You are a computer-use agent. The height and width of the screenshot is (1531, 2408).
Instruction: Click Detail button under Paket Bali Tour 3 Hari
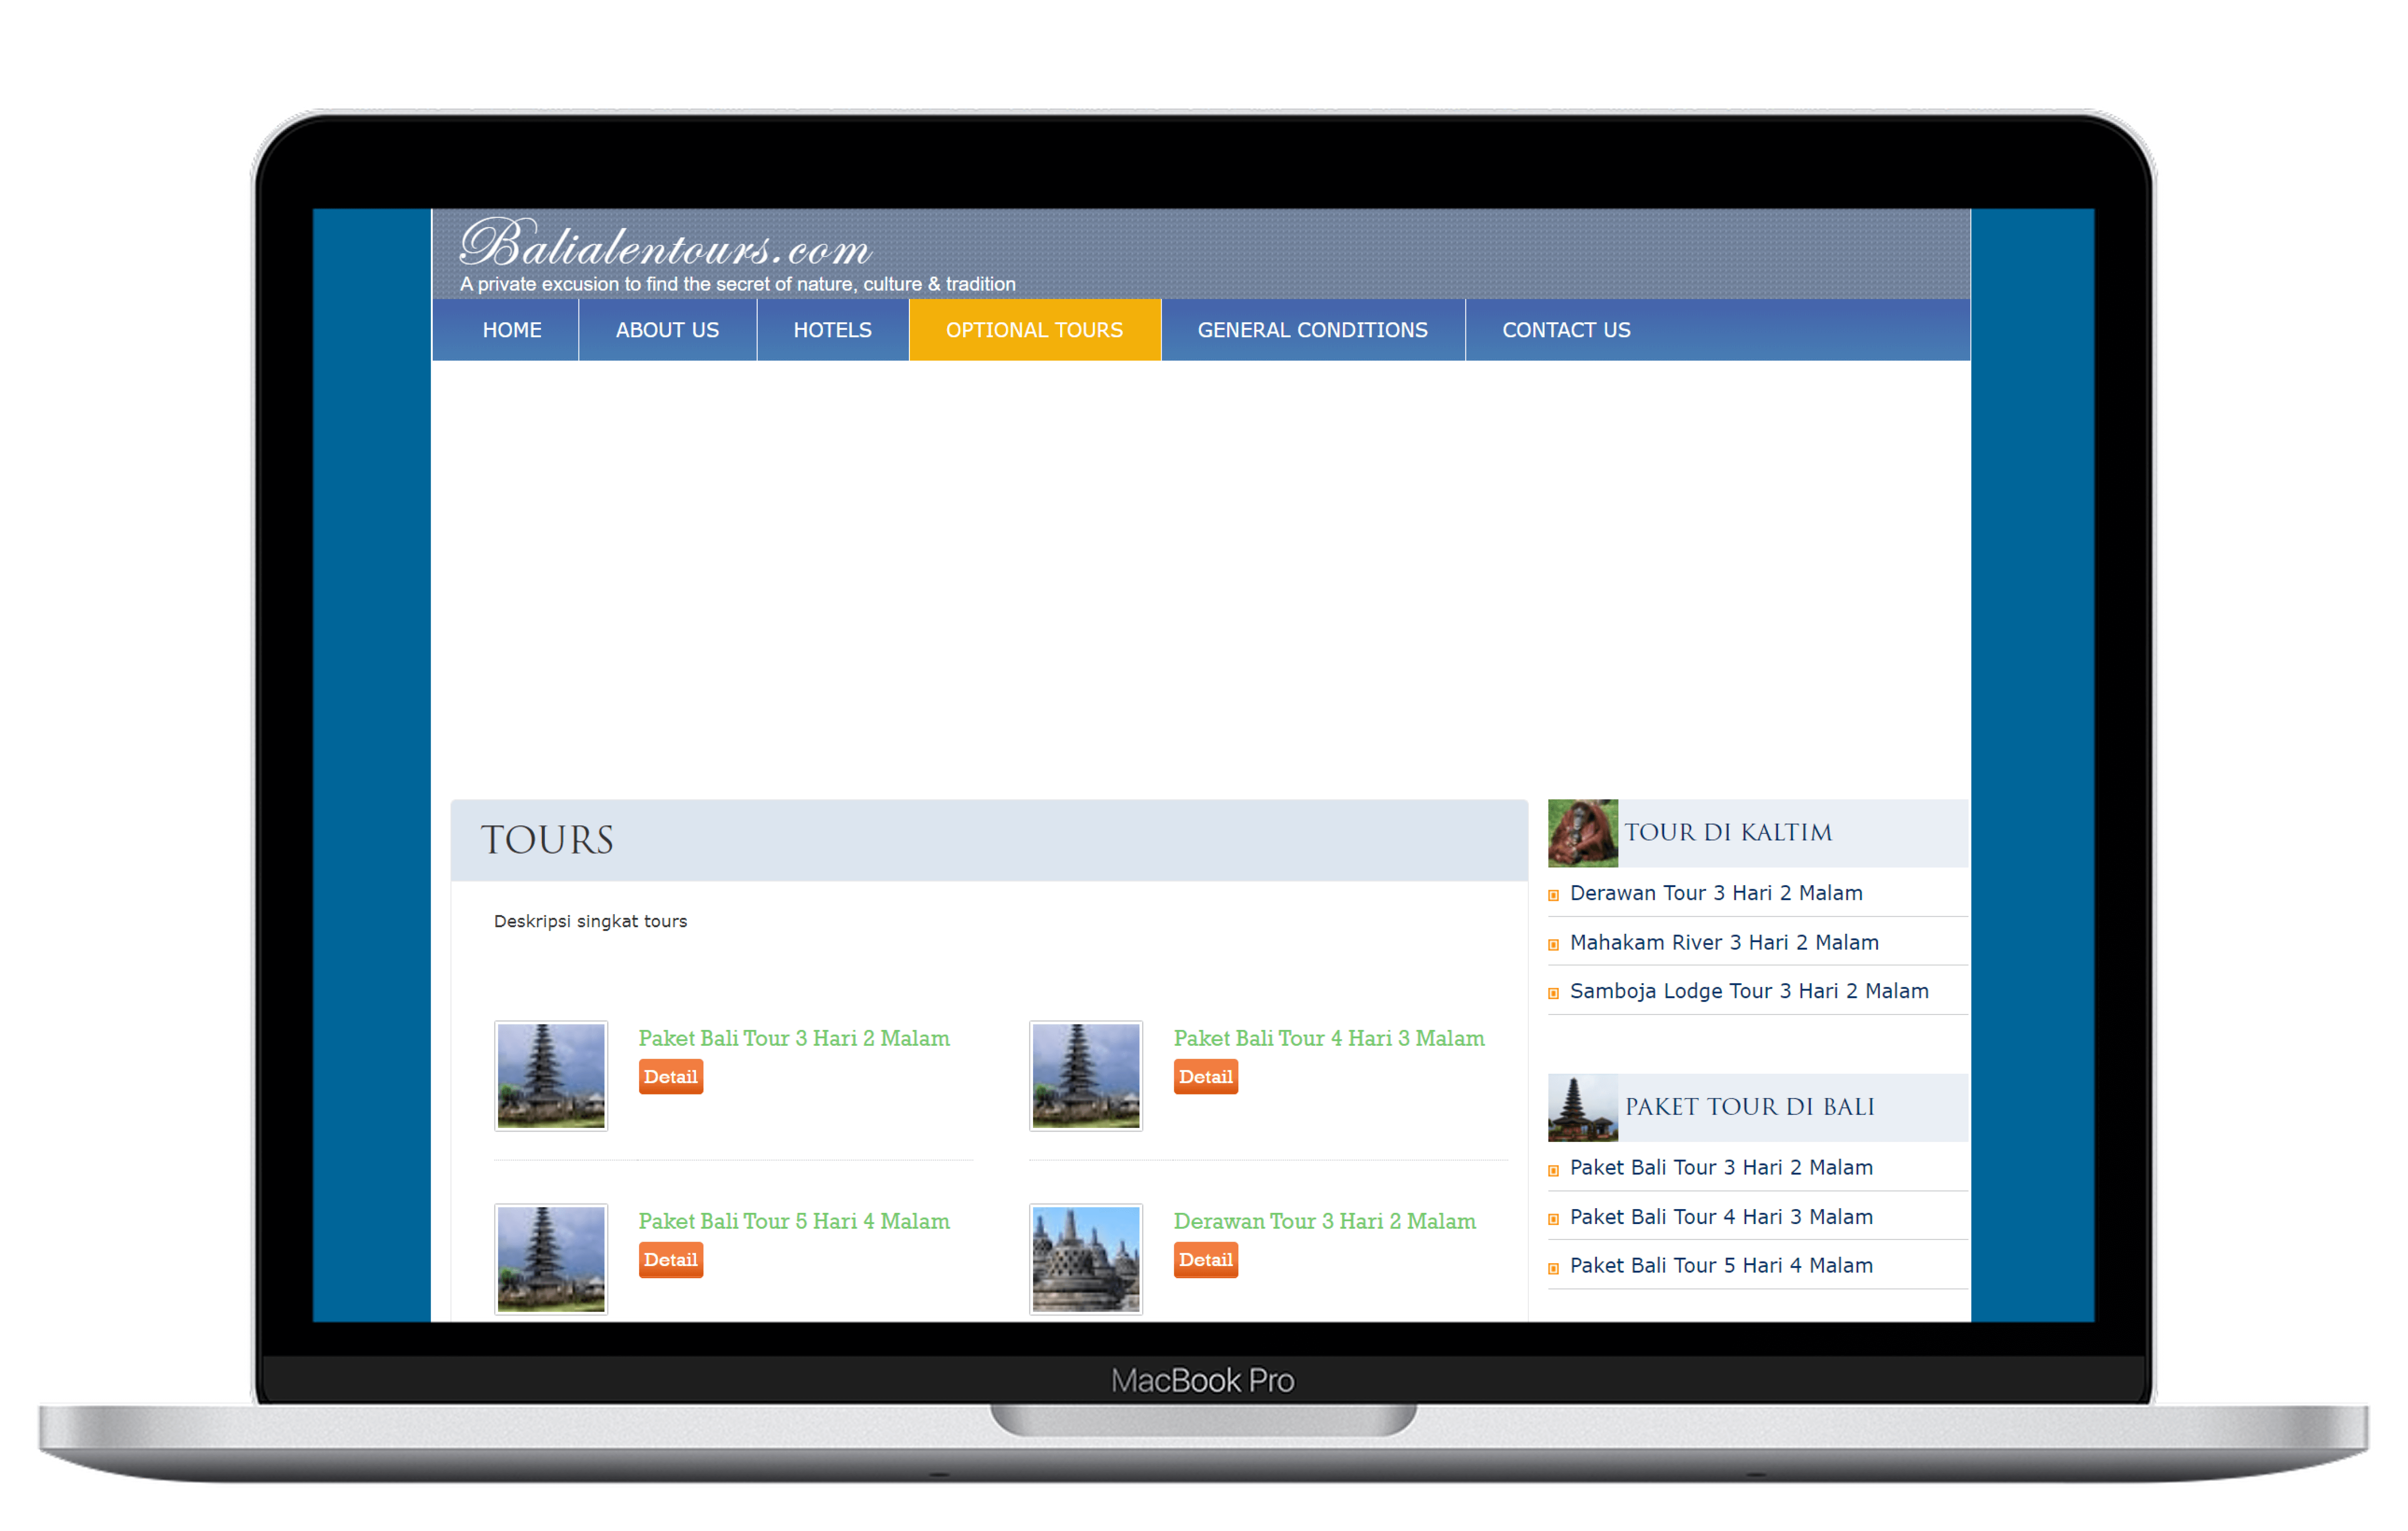671,1077
